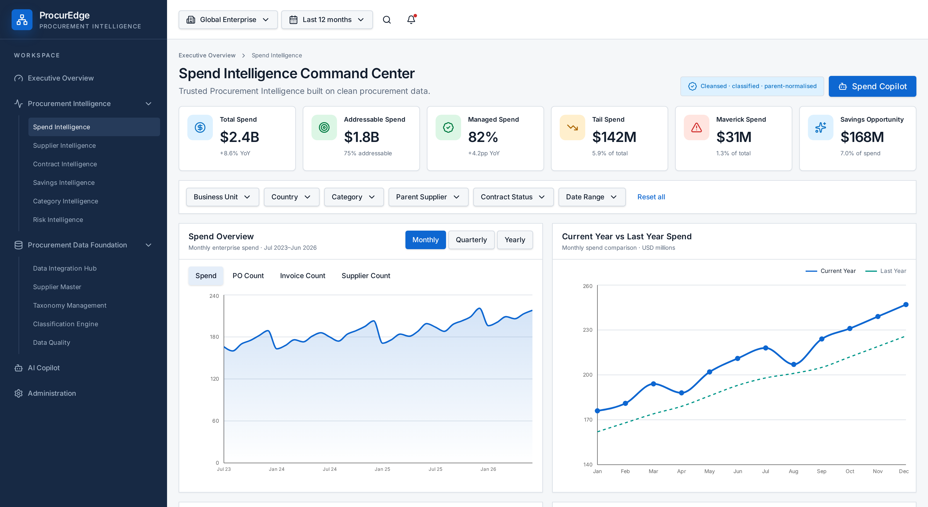Switch Spend Overview to Yearly
The height and width of the screenshot is (507, 928).
tap(515, 240)
